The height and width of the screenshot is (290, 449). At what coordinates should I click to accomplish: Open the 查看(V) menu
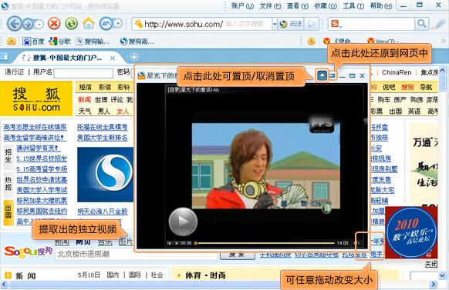pos(298,5)
